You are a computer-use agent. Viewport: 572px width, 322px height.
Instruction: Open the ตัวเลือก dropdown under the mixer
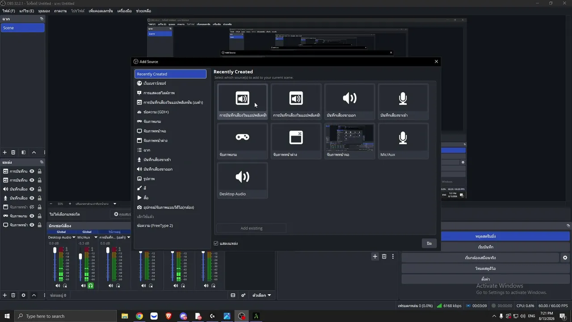pyautogui.click(x=262, y=295)
